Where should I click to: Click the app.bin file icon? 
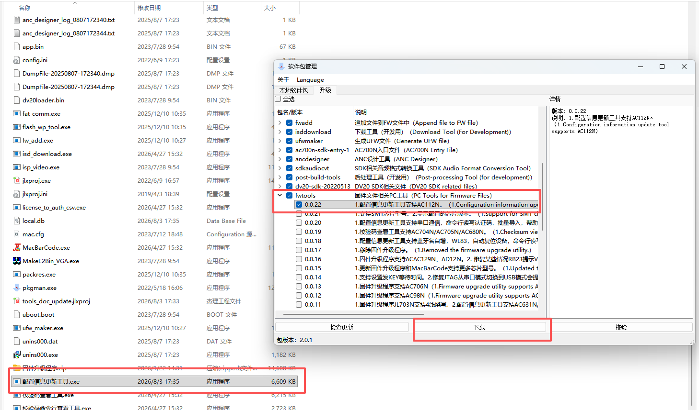(17, 46)
